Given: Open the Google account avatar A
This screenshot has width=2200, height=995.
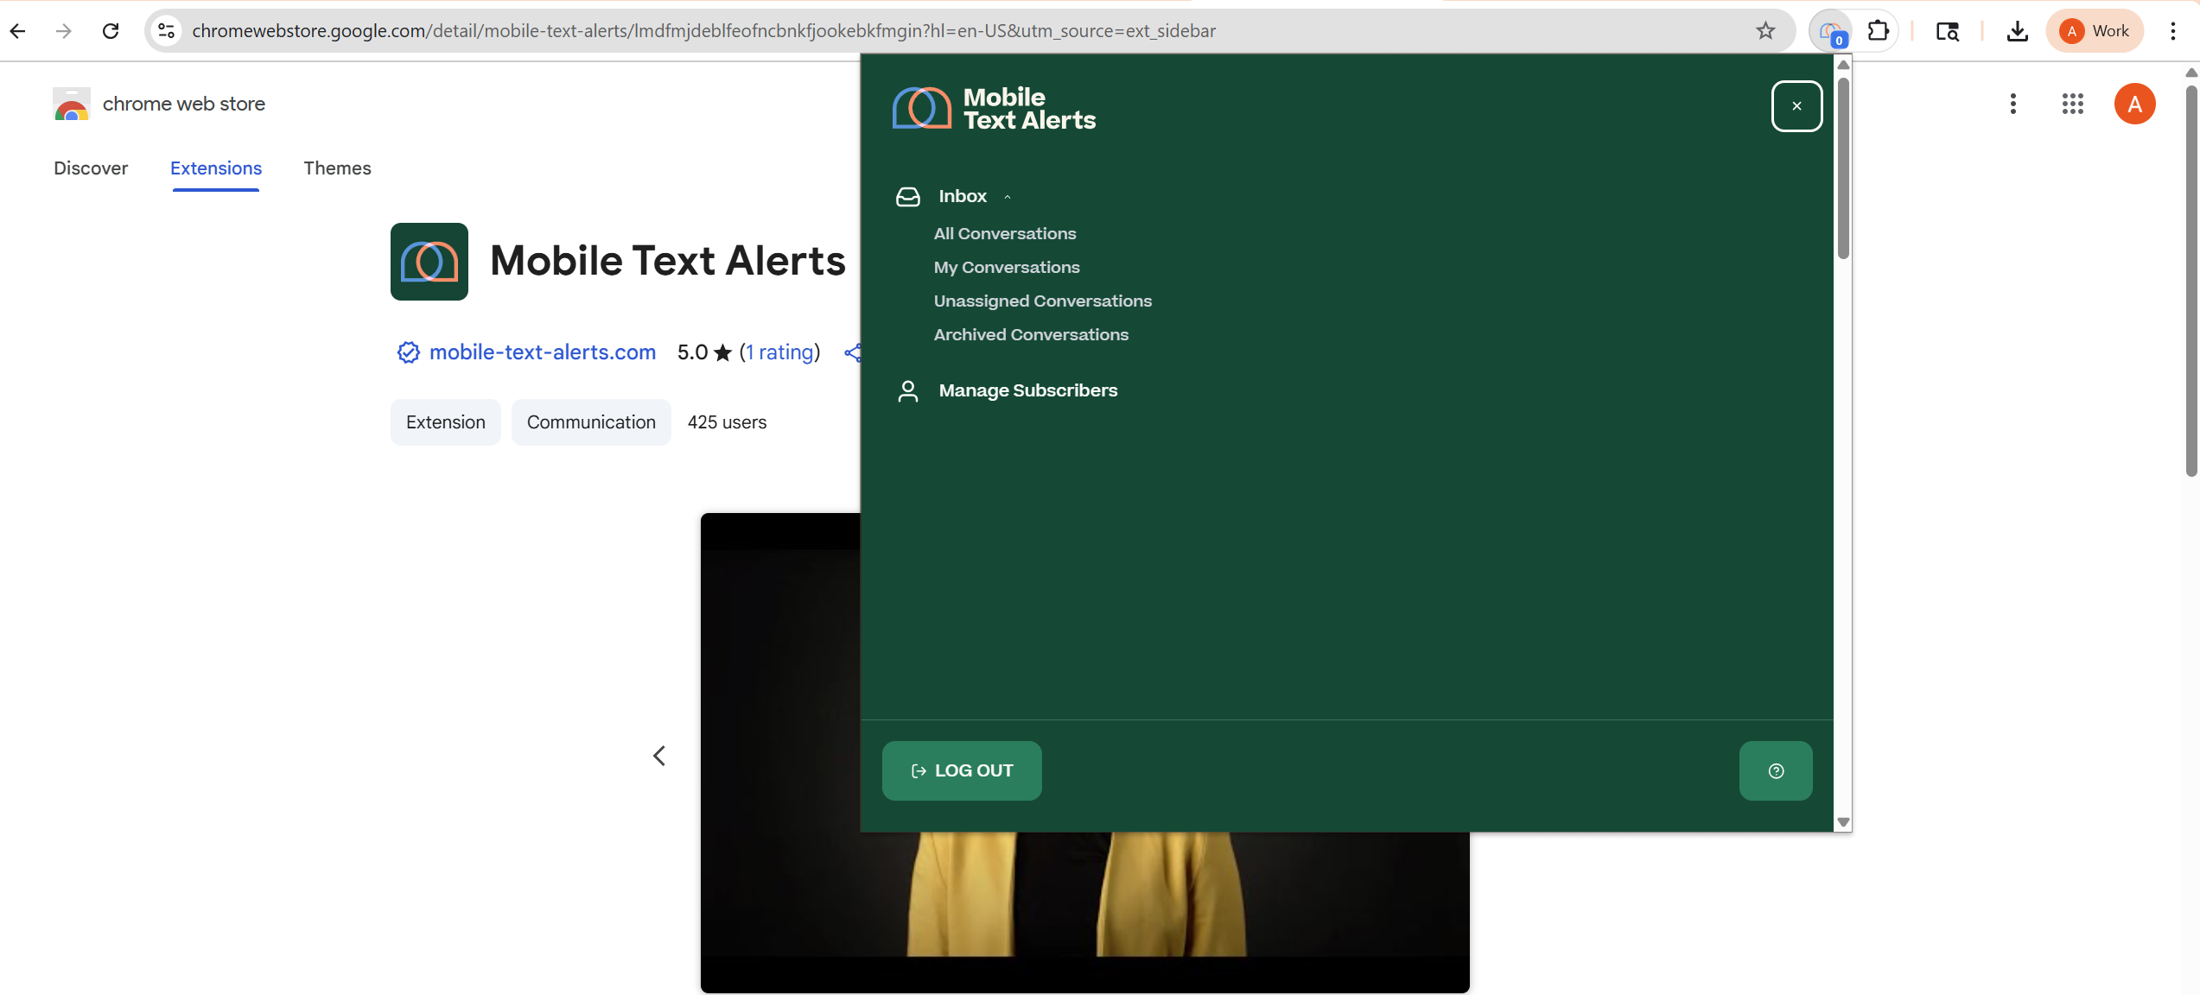Looking at the screenshot, I should tap(2135, 105).
